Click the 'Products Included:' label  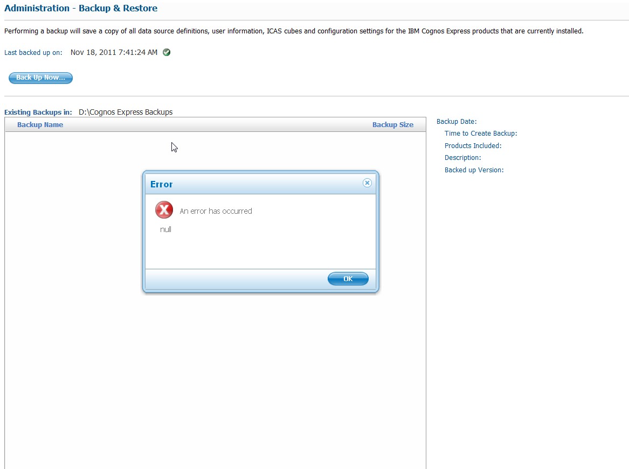[x=473, y=145]
